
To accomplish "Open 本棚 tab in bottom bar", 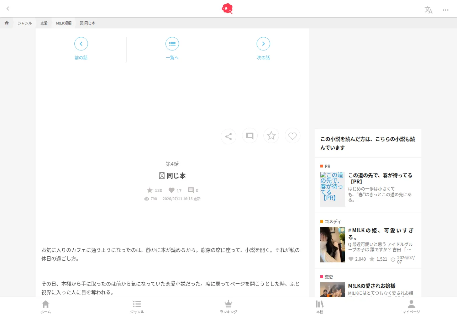I will click(x=320, y=307).
